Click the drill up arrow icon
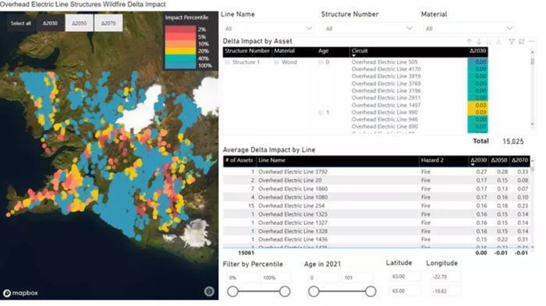 pyautogui.click(x=469, y=42)
